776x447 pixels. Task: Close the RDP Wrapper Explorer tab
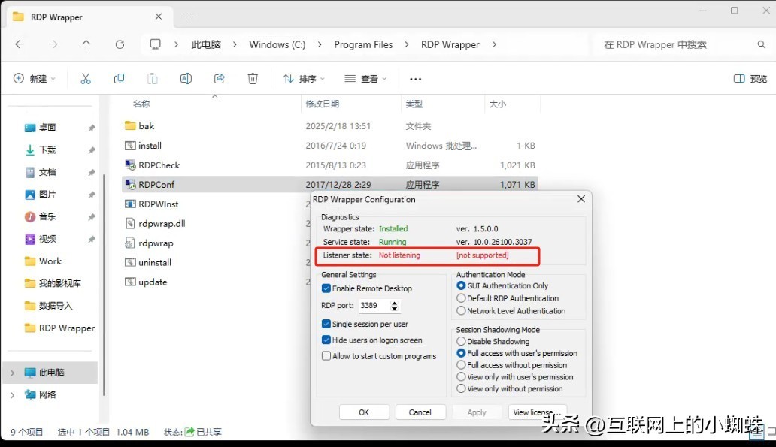[159, 17]
